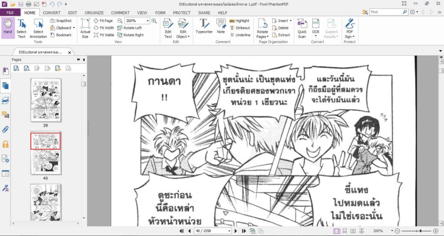Viewport: 444px width, 236px height.
Task: Extract pages from document
Action: pos(281,35)
